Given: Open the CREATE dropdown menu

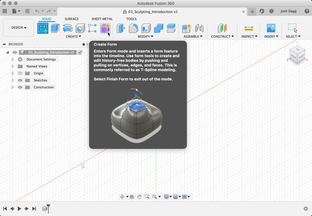Looking at the screenshot, I should click(73, 37).
